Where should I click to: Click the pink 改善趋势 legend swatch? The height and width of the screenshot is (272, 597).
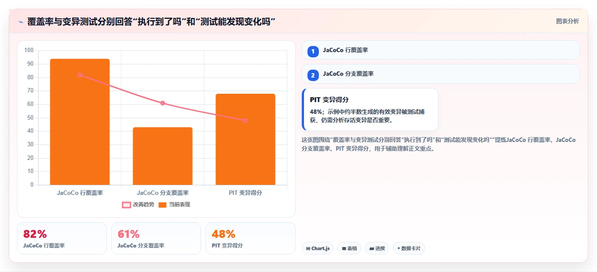coord(126,205)
